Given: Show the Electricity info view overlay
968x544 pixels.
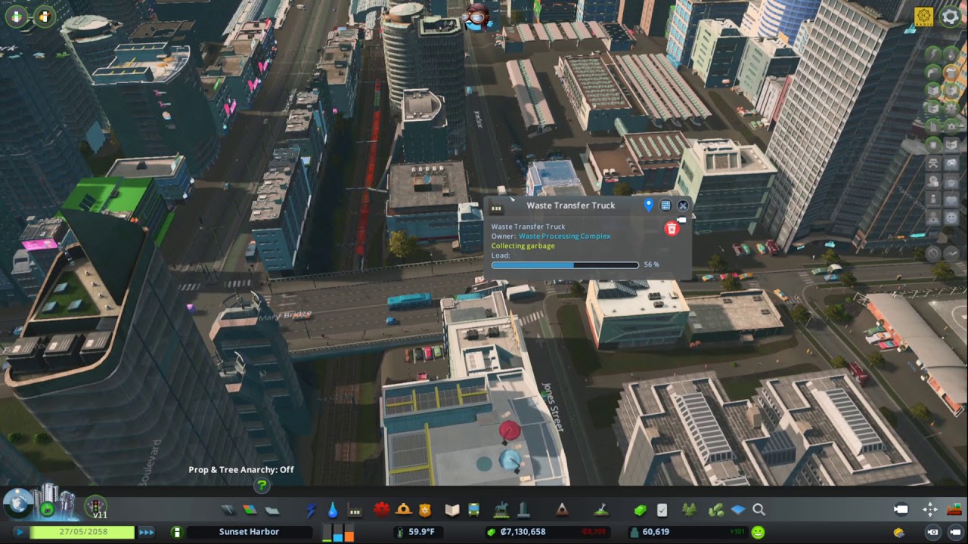Looking at the screenshot, I should (x=934, y=55).
